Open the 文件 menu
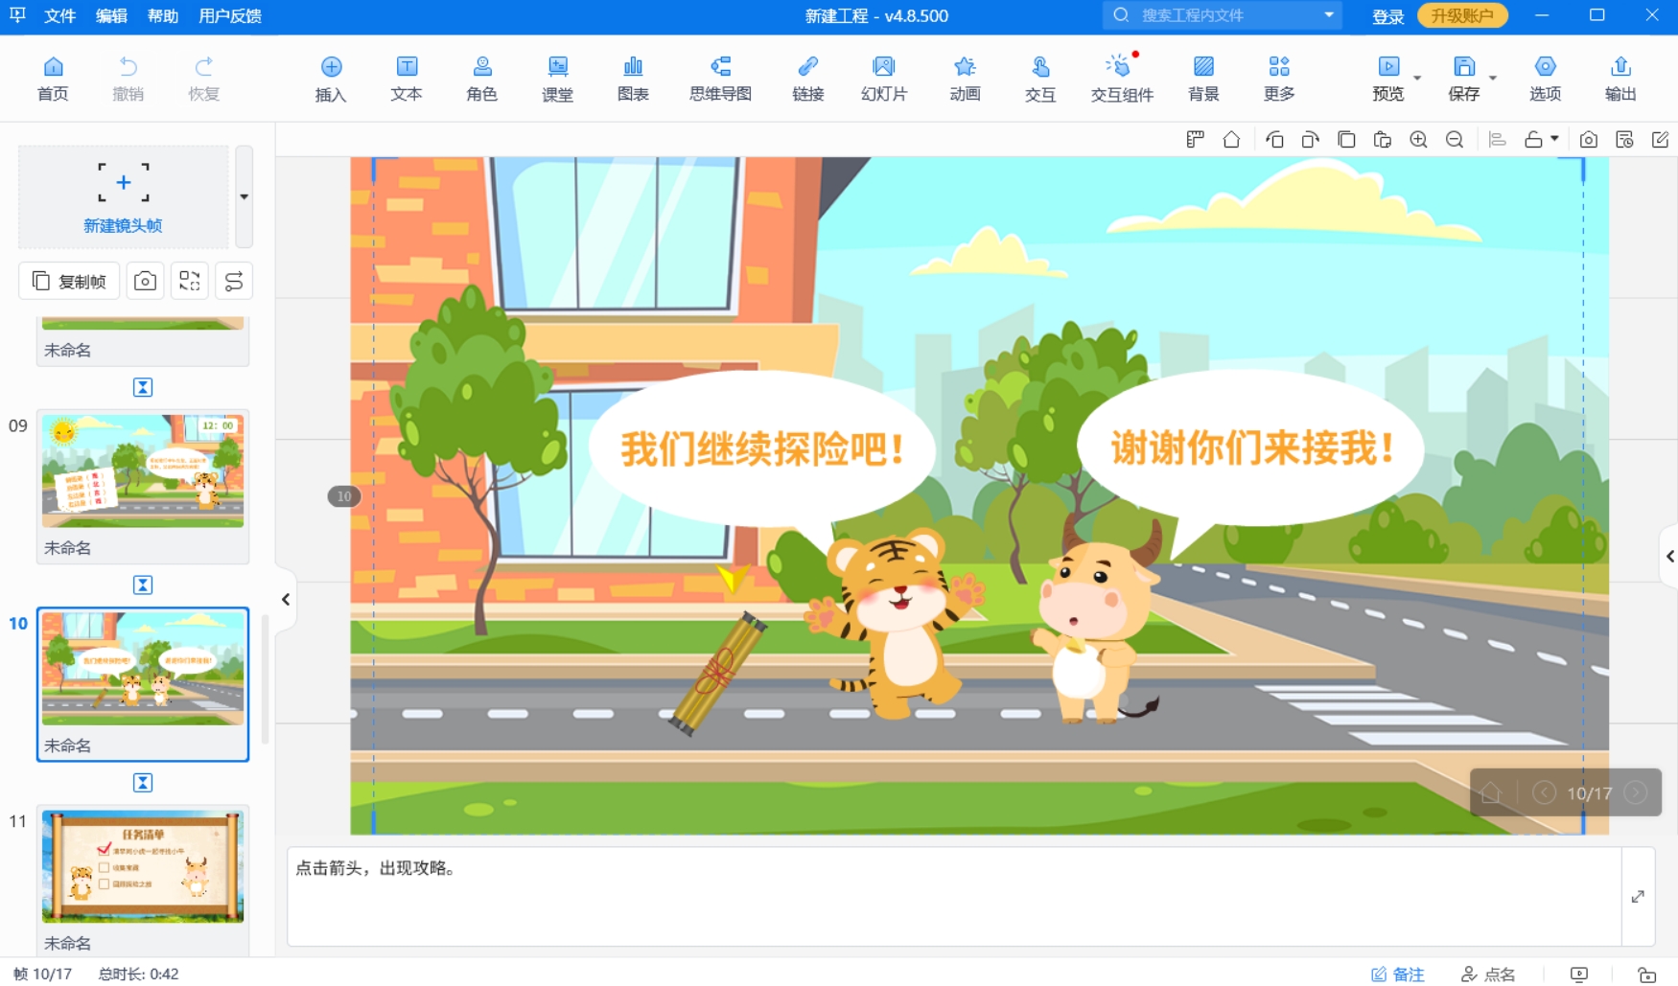This screenshot has width=1678, height=986. click(x=59, y=15)
